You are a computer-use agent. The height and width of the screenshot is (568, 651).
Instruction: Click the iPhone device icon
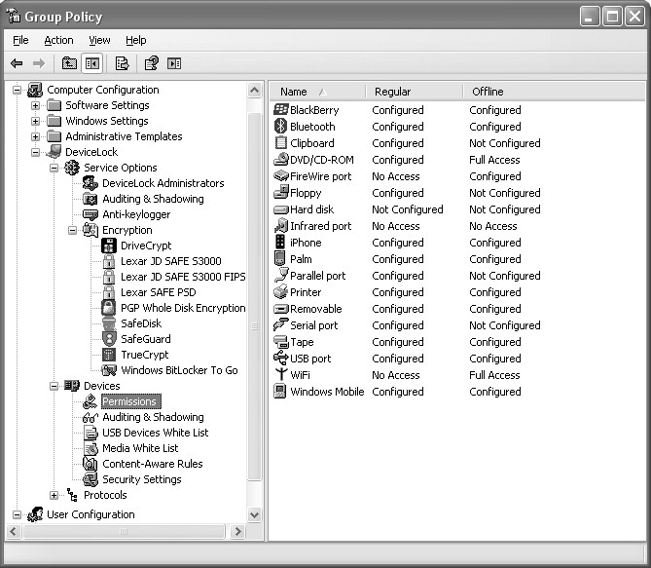[x=280, y=242]
